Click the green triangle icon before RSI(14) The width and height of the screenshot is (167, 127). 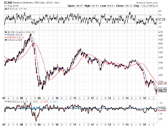(x=6, y=9)
